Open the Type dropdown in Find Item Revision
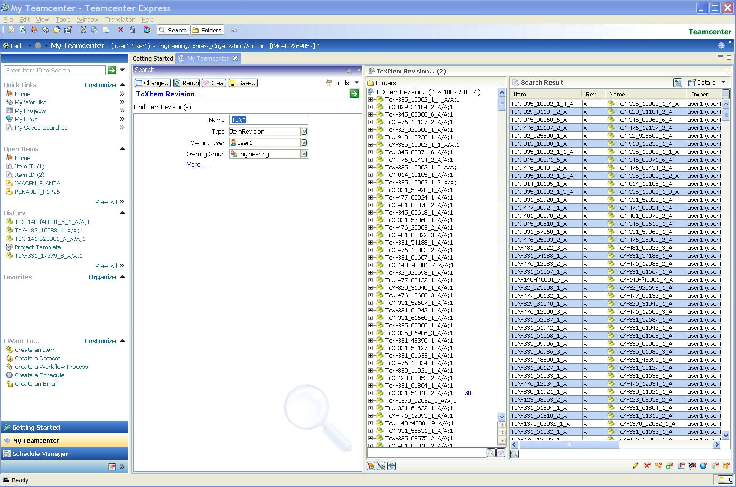Screen dimensions: 736x487 point(305,131)
